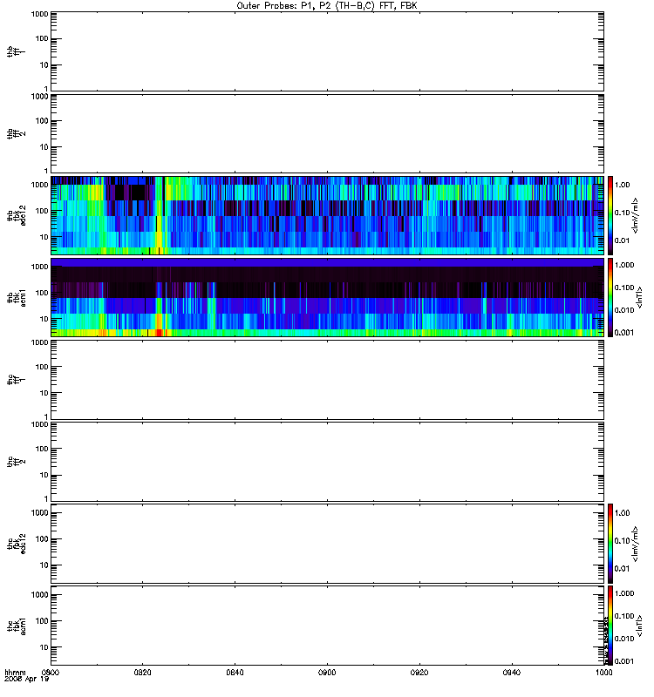This screenshot has height=697, width=654.
Task: Click the empty thc fff 2 plot panel
Action: [327, 462]
